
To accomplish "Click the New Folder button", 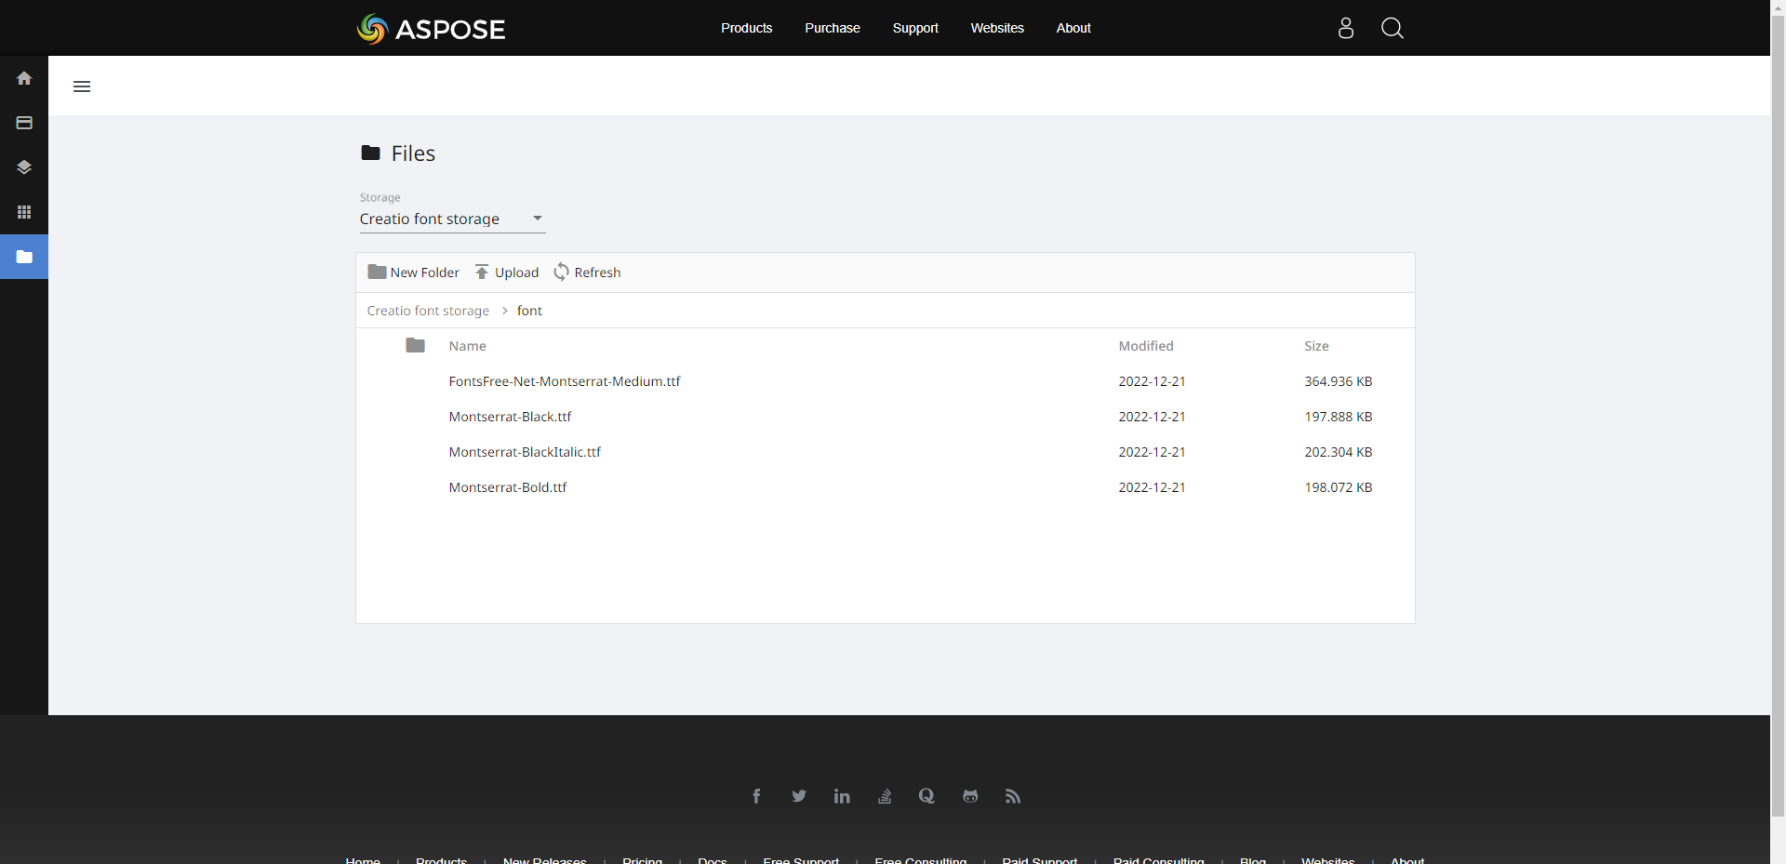I will pyautogui.click(x=413, y=272).
